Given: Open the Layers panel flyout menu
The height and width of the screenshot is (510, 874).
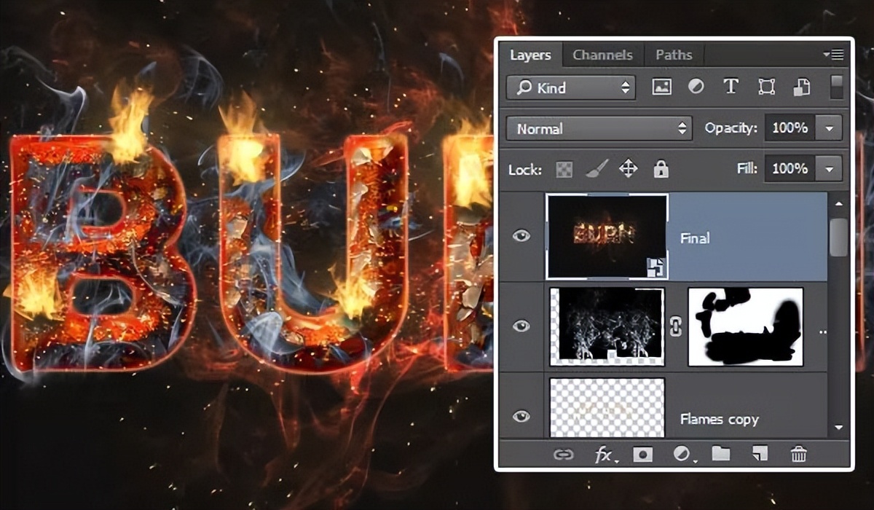Looking at the screenshot, I should pos(832,54).
